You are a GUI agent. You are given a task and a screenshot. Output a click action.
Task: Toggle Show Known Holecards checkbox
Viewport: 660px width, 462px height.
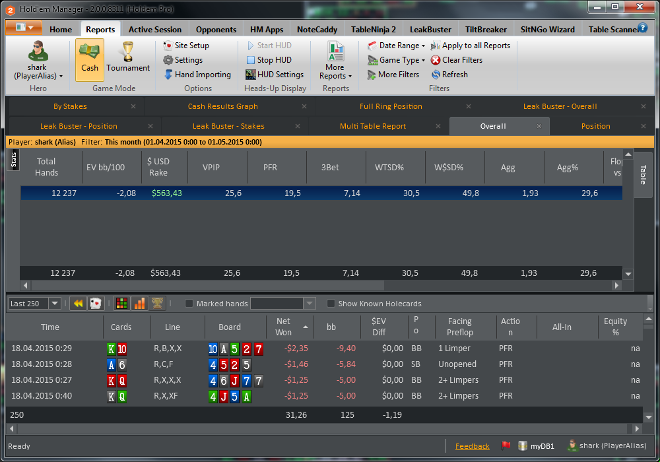[331, 304]
